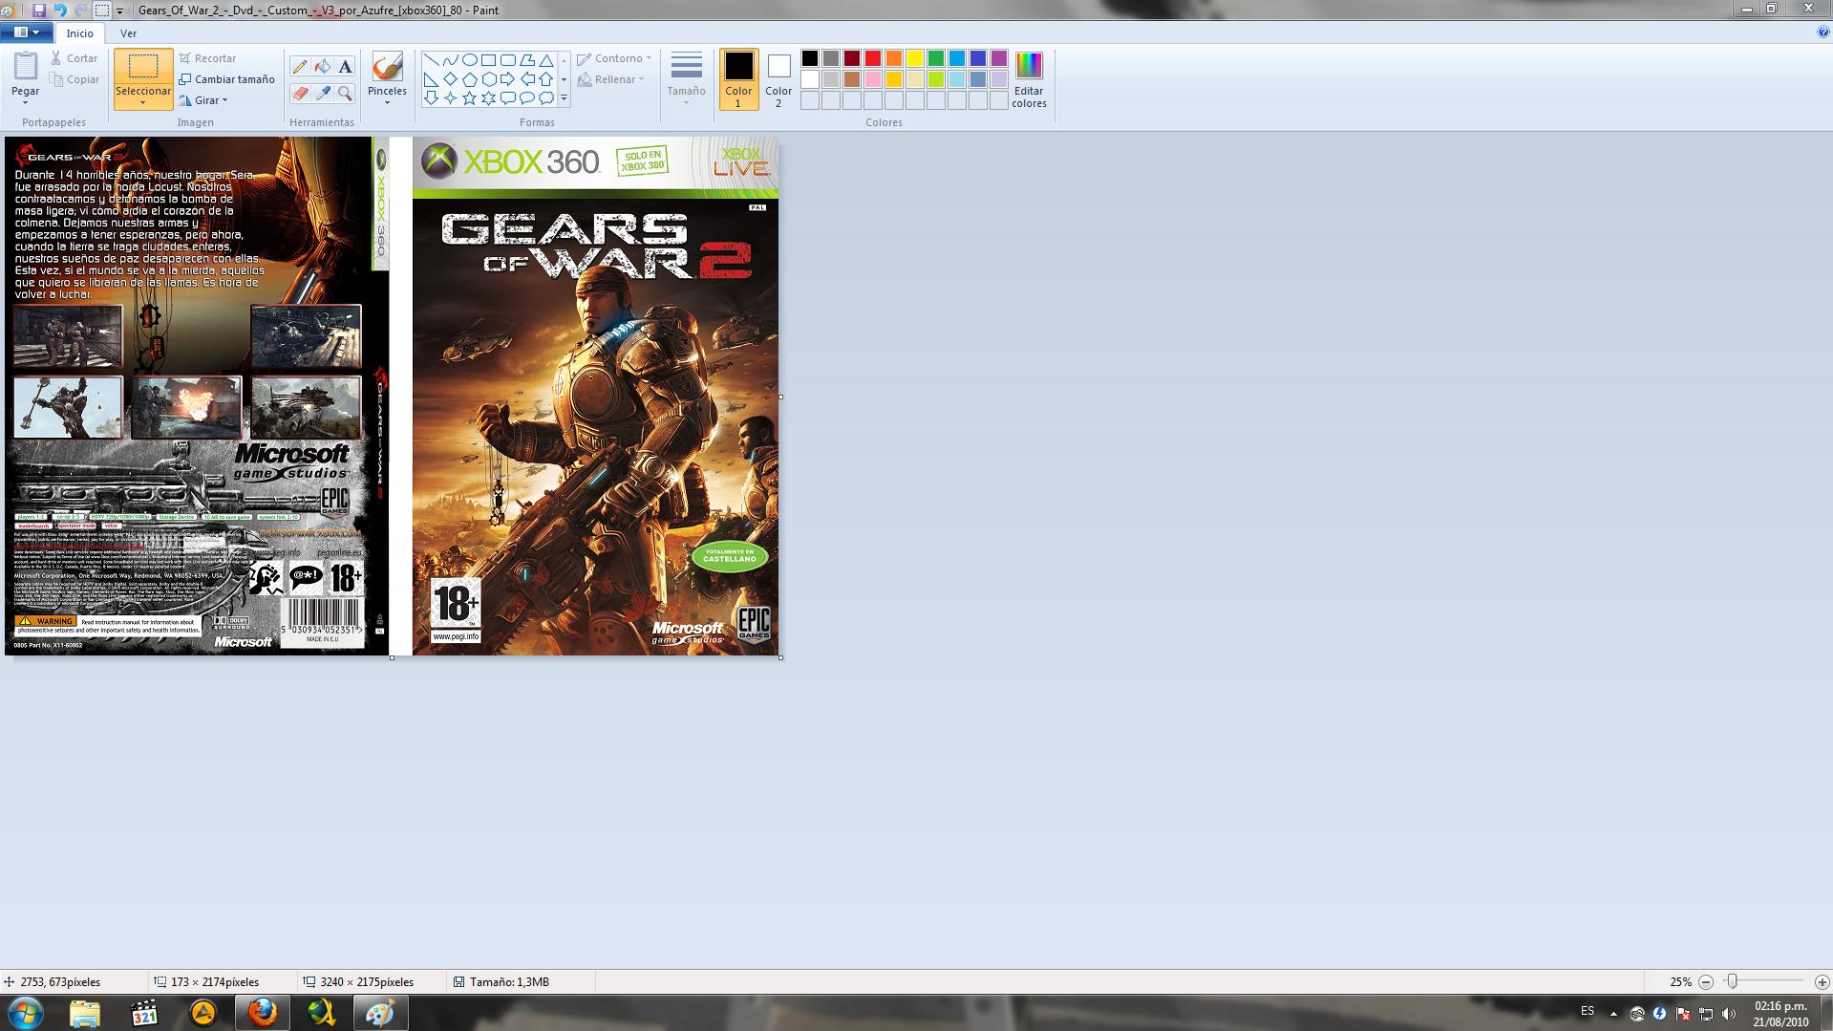
Task: Choose the rounded rectangular callout shape
Action: pyautogui.click(x=507, y=97)
